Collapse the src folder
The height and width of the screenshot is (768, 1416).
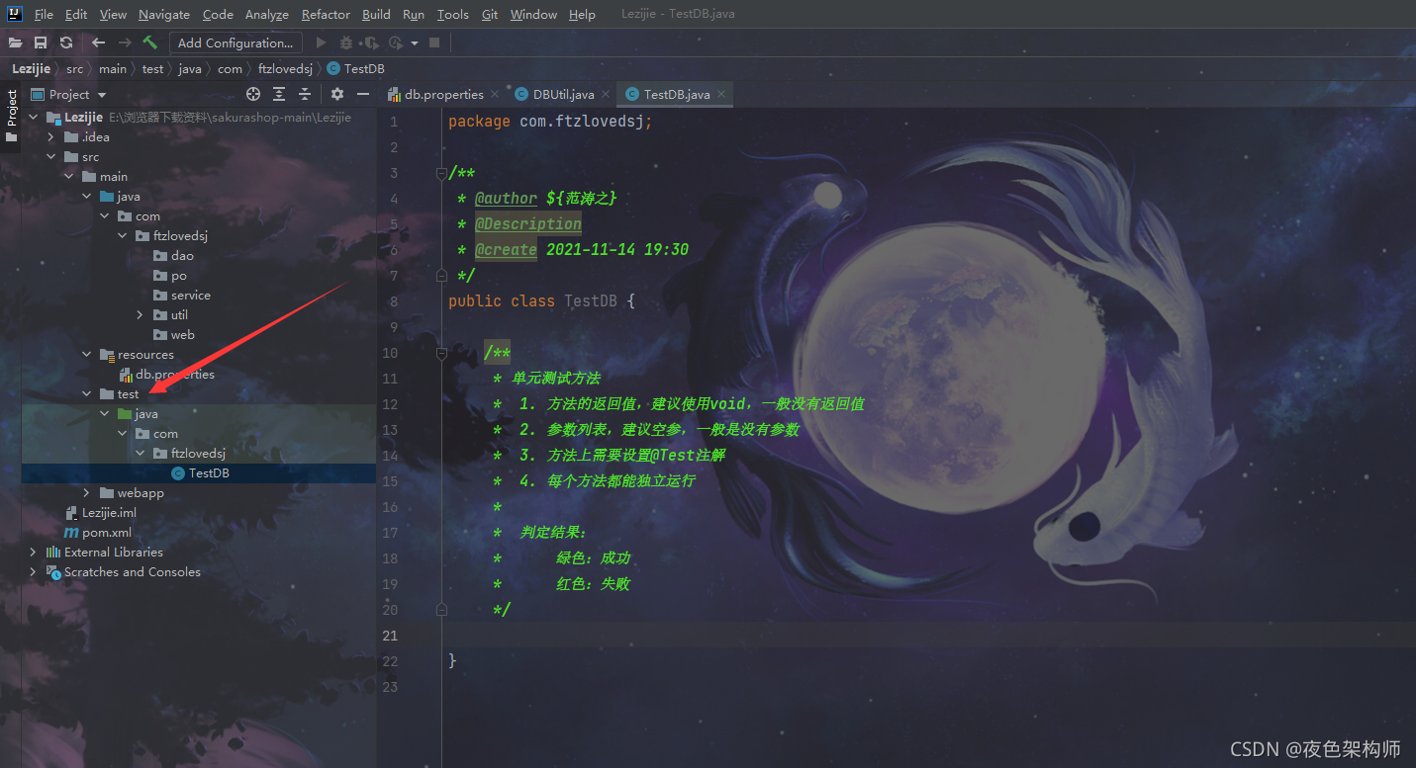click(x=51, y=156)
